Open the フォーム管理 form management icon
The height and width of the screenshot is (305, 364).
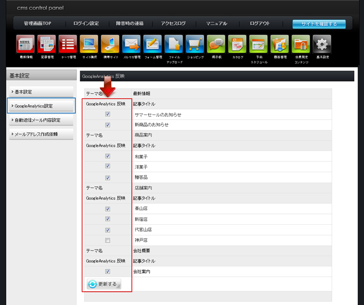pos(153,44)
